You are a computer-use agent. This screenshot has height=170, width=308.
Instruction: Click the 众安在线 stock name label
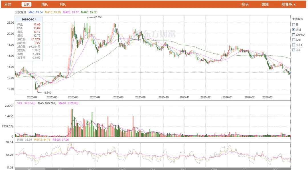pos(21,12)
